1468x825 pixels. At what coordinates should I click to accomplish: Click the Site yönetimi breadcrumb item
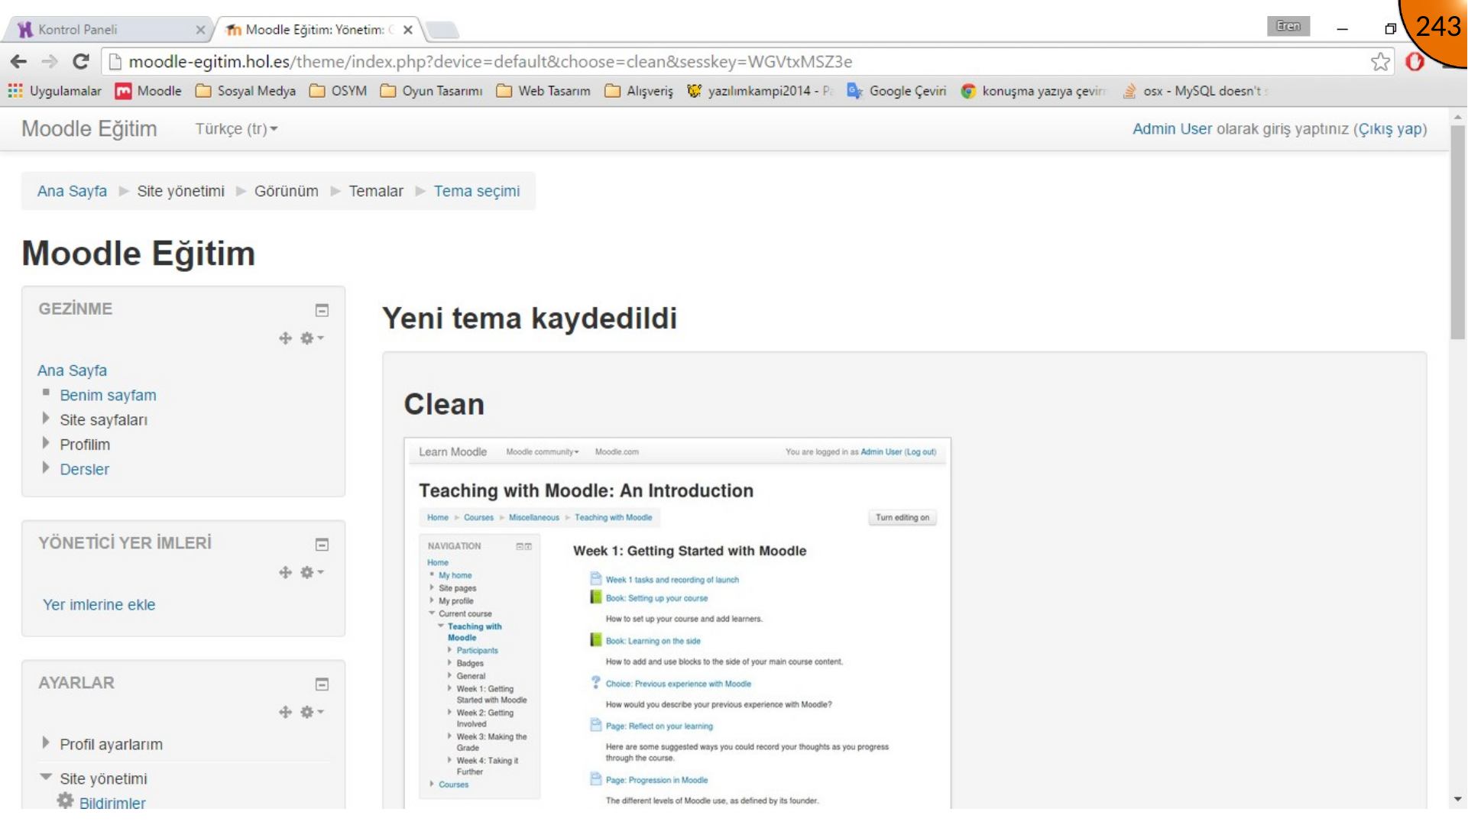click(181, 191)
